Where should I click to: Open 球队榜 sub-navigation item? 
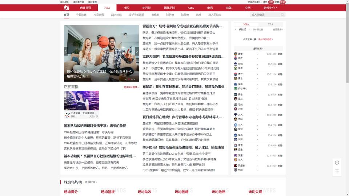[170, 15]
